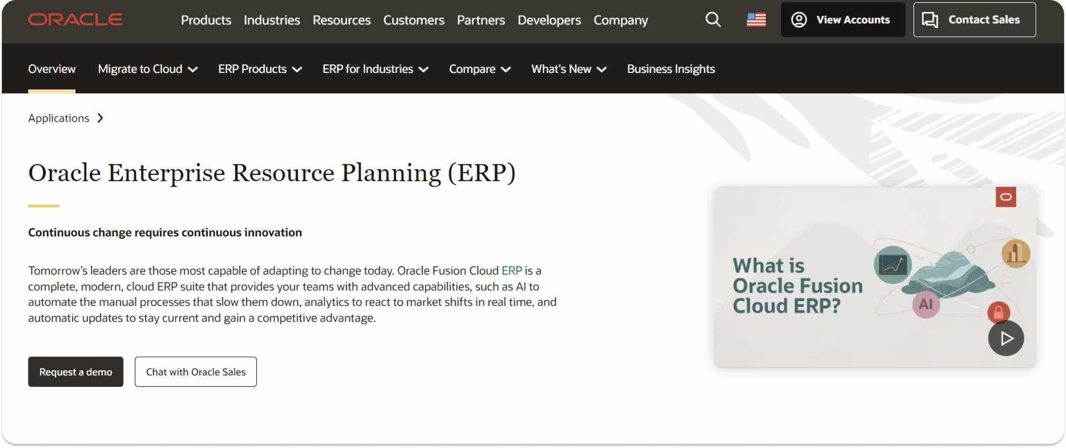Open the Company menu
Viewport: 1066px width, 448px height.
point(620,20)
